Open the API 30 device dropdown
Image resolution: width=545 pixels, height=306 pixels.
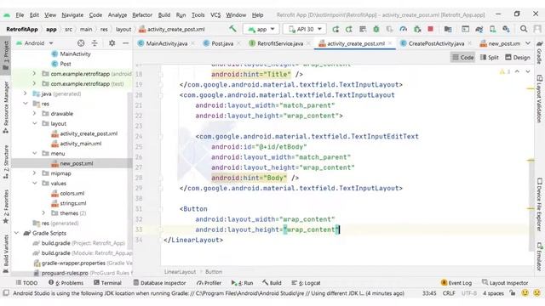[x=305, y=29]
